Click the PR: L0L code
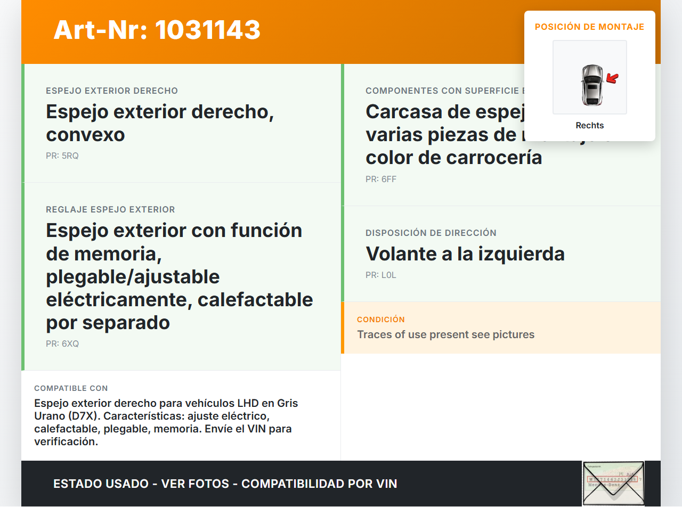682x507 pixels. tap(381, 275)
